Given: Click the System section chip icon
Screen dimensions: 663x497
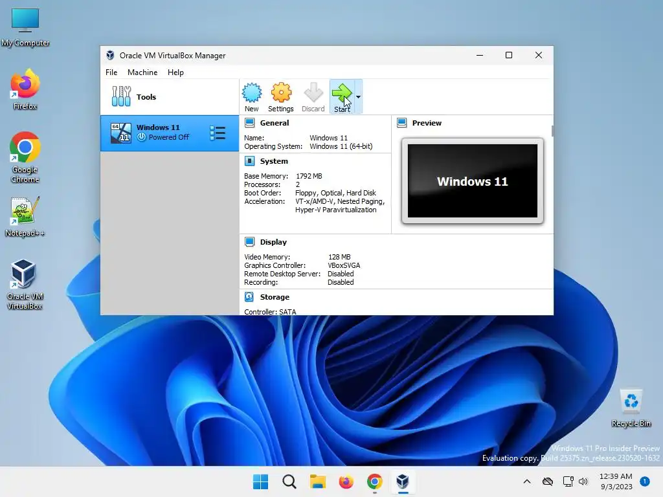Looking at the screenshot, I should 249,161.
